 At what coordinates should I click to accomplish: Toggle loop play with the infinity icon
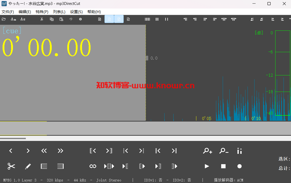[93, 166]
